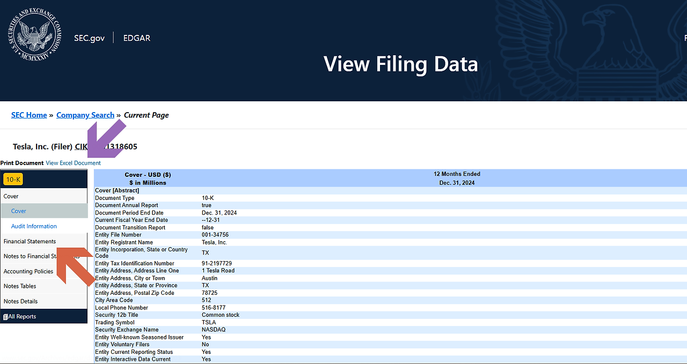Click Local Phone Number label

click(121, 308)
